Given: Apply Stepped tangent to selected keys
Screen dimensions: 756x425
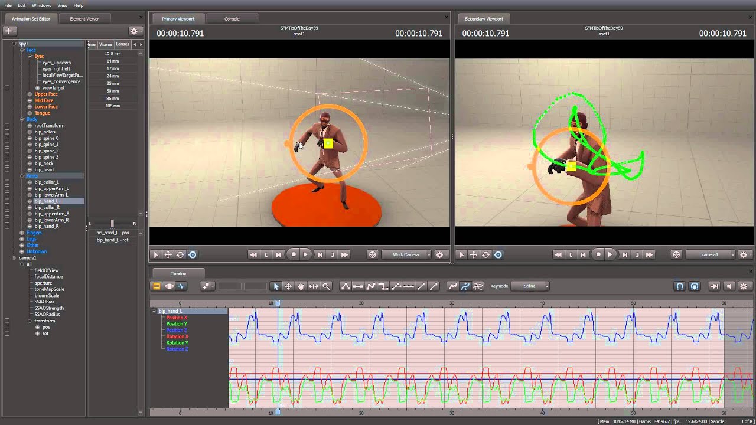Looking at the screenshot, I should [x=383, y=286].
